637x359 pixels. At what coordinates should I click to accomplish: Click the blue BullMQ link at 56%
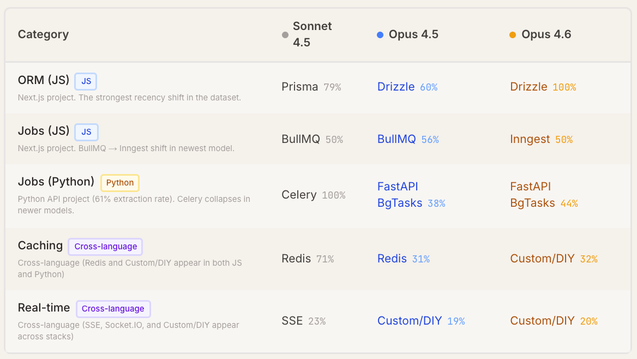click(x=396, y=139)
